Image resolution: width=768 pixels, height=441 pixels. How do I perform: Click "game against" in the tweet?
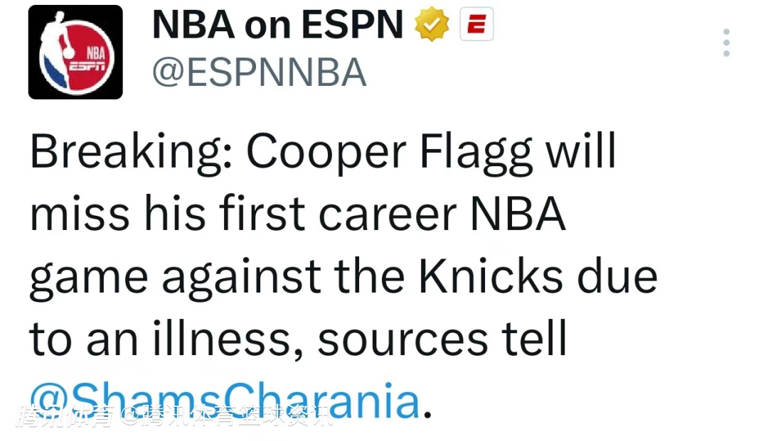[x=175, y=276]
